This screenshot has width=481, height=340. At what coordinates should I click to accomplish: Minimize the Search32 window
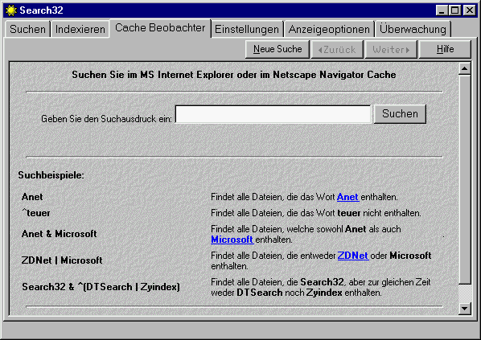pos(442,10)
